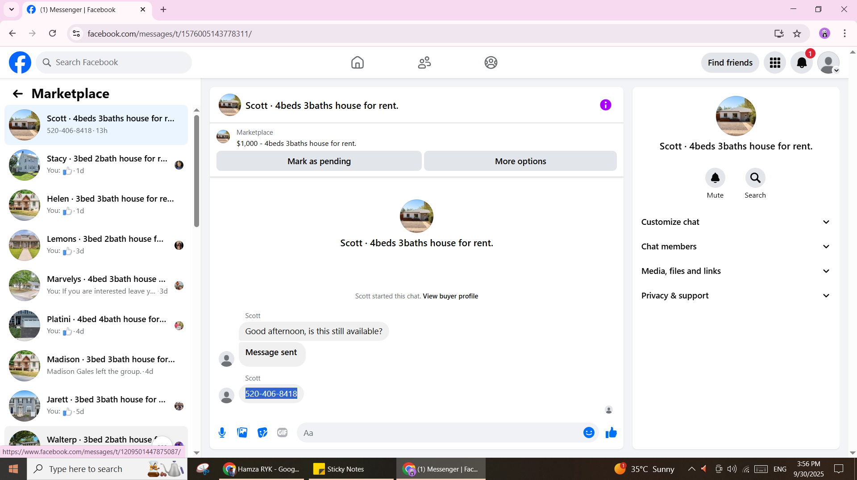The image size is (857, 480).
Task: Open the account profile menu
Action: (828, 62)
